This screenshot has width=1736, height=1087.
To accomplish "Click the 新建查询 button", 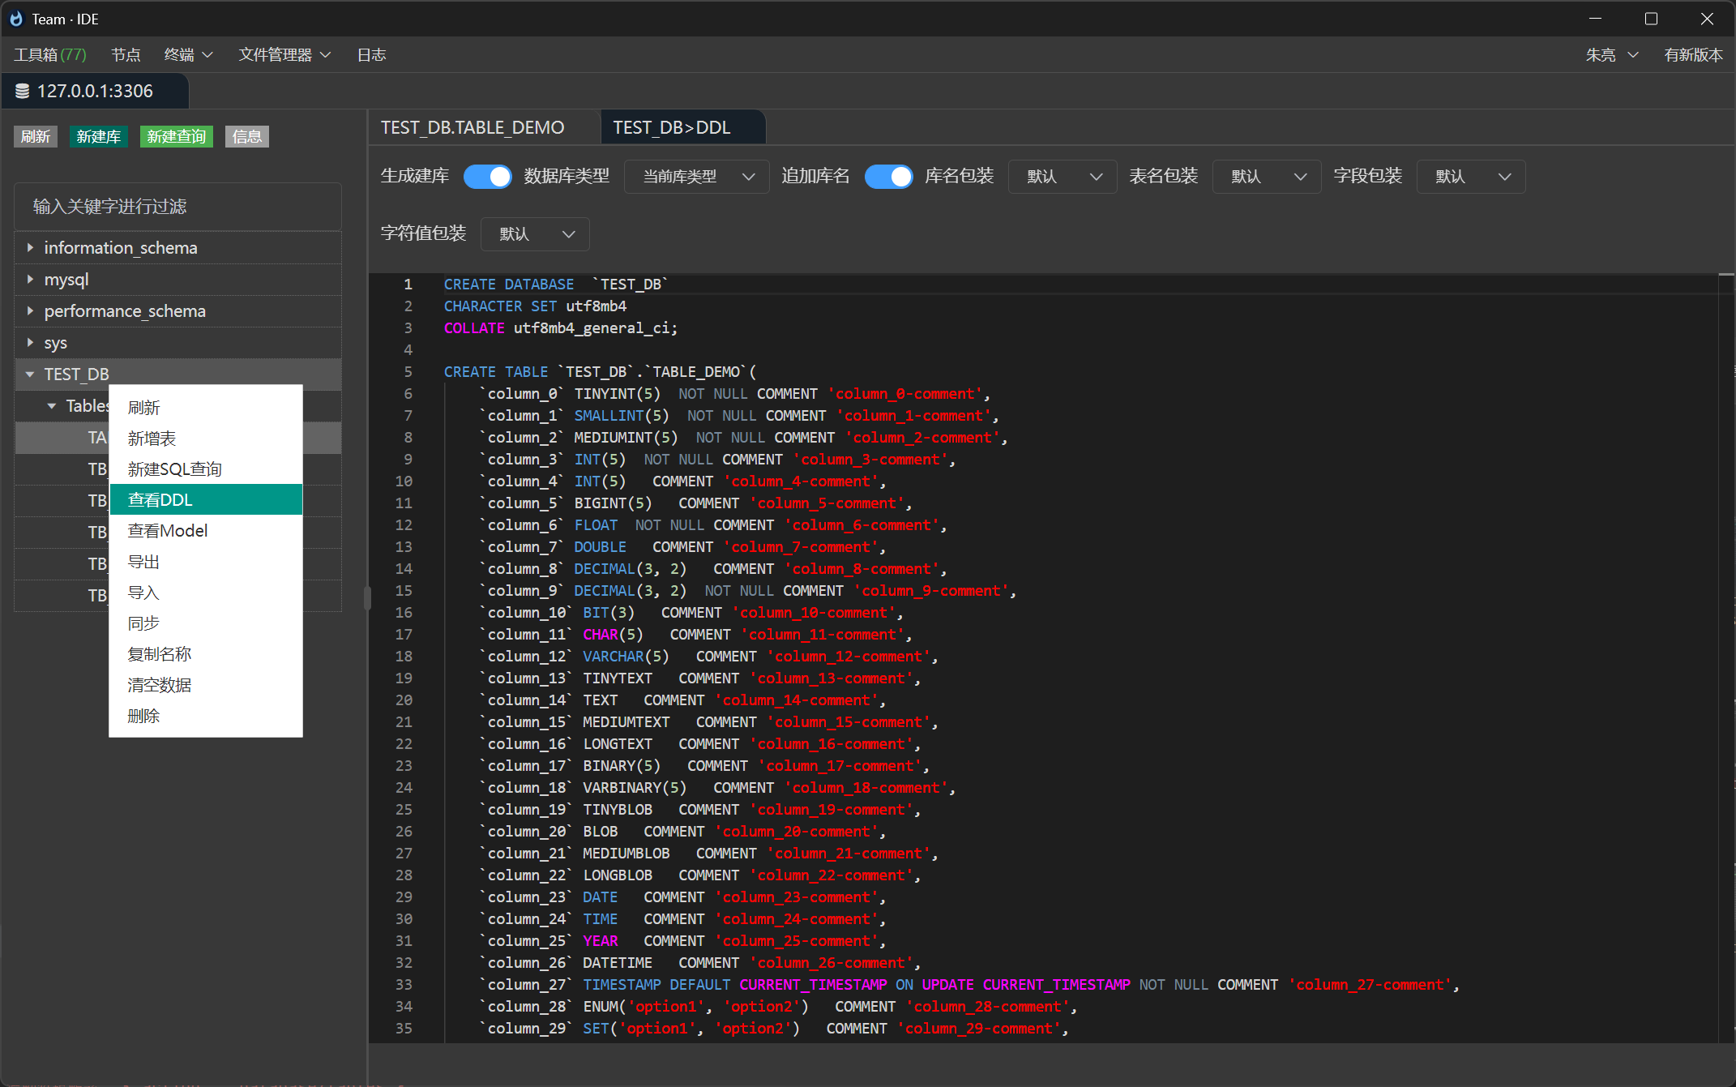I will [176, 136].
